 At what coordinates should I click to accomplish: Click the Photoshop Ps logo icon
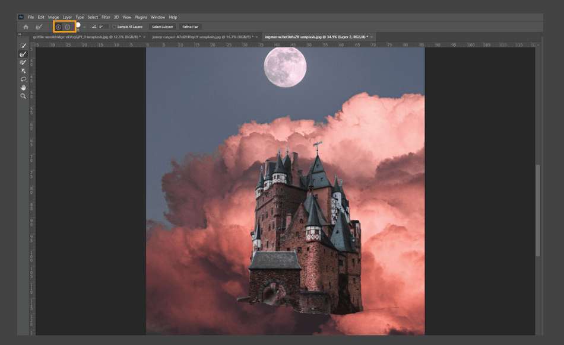pos(21,17)
